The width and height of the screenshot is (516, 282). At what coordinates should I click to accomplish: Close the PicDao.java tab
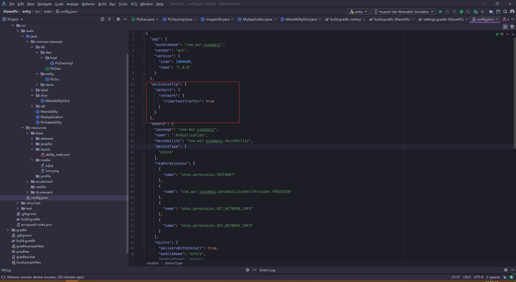pyautogui.click(x=157, y=19)
